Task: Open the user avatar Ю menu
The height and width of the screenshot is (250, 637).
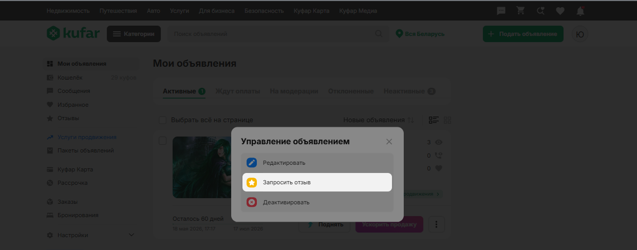Action: pos(580,34)
